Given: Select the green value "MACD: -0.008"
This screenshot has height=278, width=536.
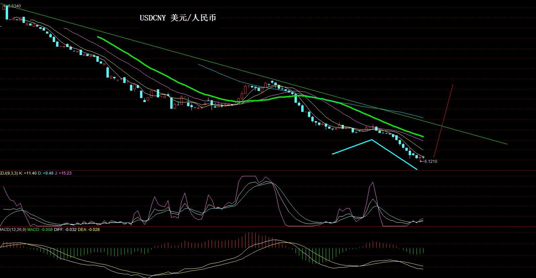Looking at the screenshot, I should (x=40, y=230).
